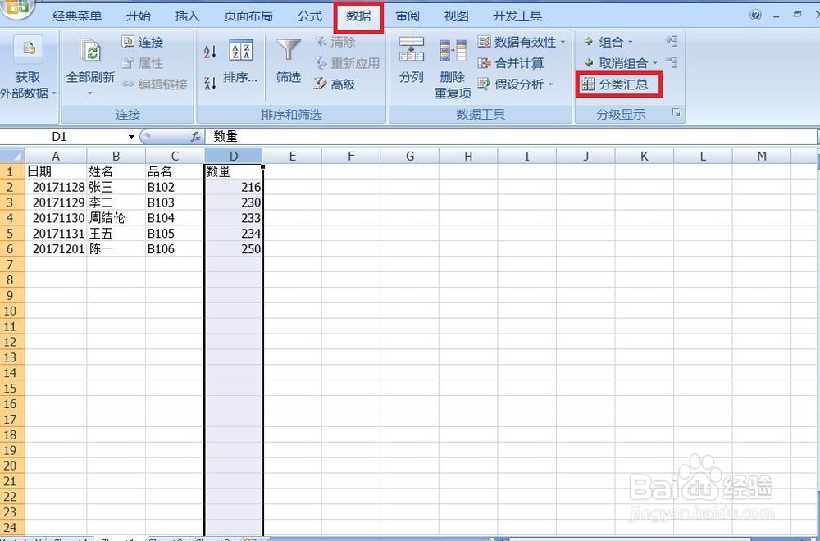Click the 清除 filter button
The width and height of the screenshot is (820, 541).
[x=335, y=43]
